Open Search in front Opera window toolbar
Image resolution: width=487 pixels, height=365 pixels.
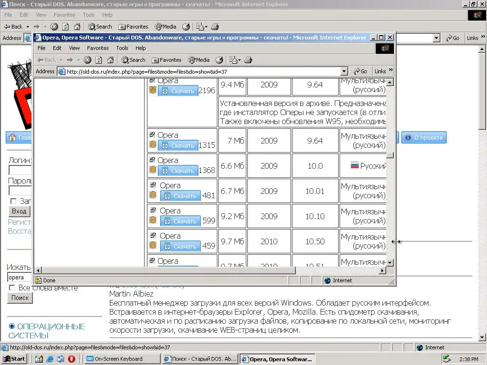coord(134,60)
